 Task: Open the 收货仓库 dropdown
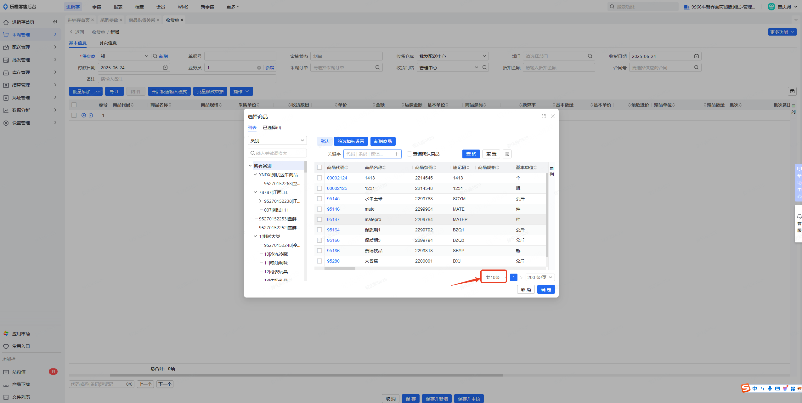453,56
